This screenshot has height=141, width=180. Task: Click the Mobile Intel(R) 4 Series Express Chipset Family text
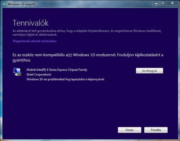[x=57, y=70]
